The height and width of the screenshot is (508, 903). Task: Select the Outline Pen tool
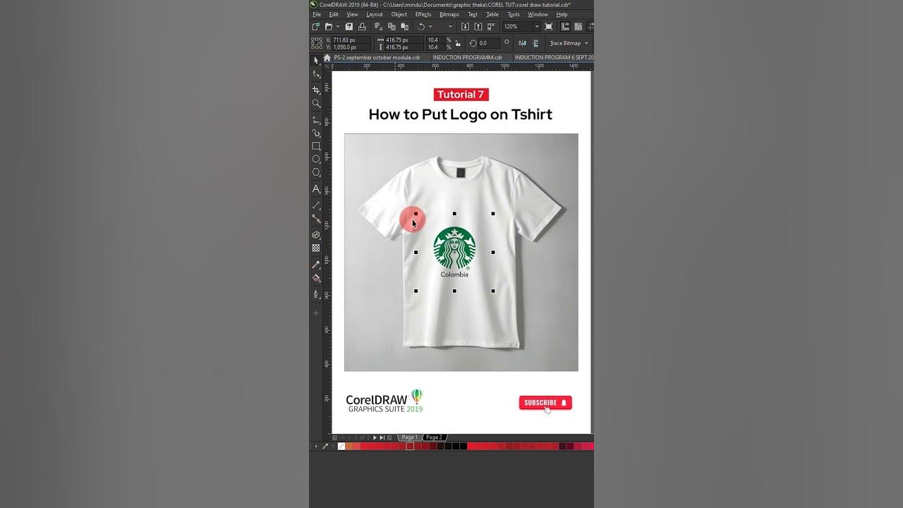pos(316,295)
